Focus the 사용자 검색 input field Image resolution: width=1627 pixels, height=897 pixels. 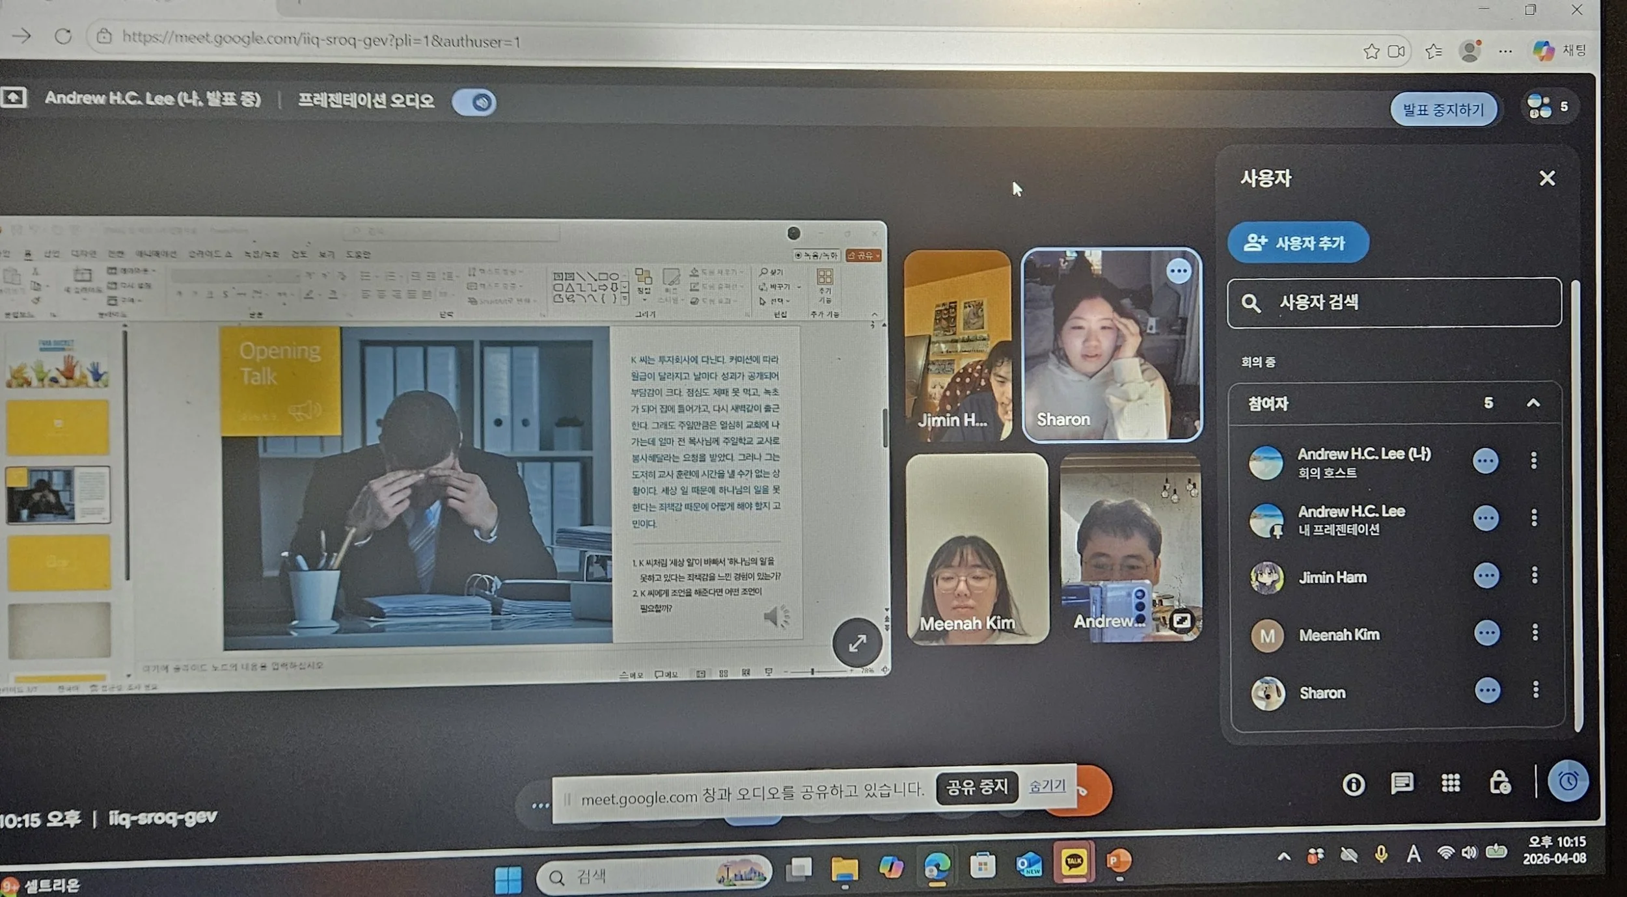click(x=1394, y=302)
